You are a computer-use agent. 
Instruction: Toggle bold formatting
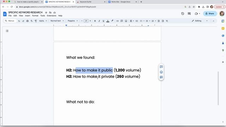click(x=95, y=21)
